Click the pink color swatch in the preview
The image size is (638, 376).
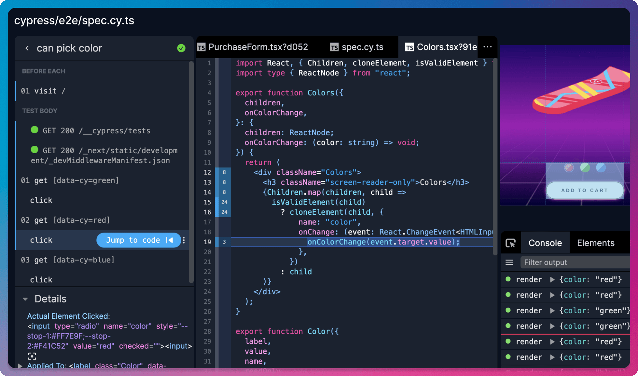569,168
